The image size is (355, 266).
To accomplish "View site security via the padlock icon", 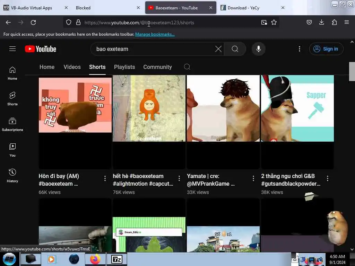I will coord(78,23).
